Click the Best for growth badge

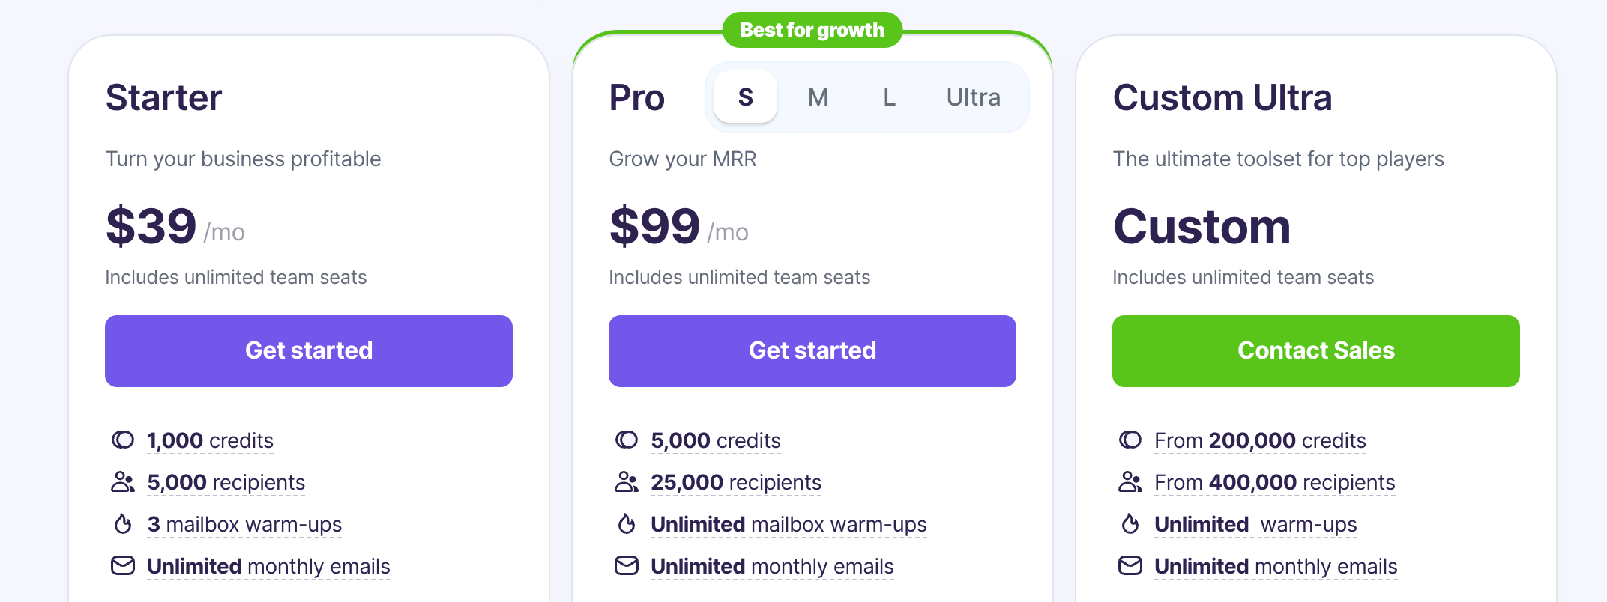812,30
